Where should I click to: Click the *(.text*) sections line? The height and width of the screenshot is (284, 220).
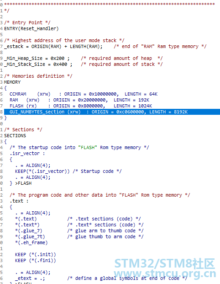[x=79, y=225]
